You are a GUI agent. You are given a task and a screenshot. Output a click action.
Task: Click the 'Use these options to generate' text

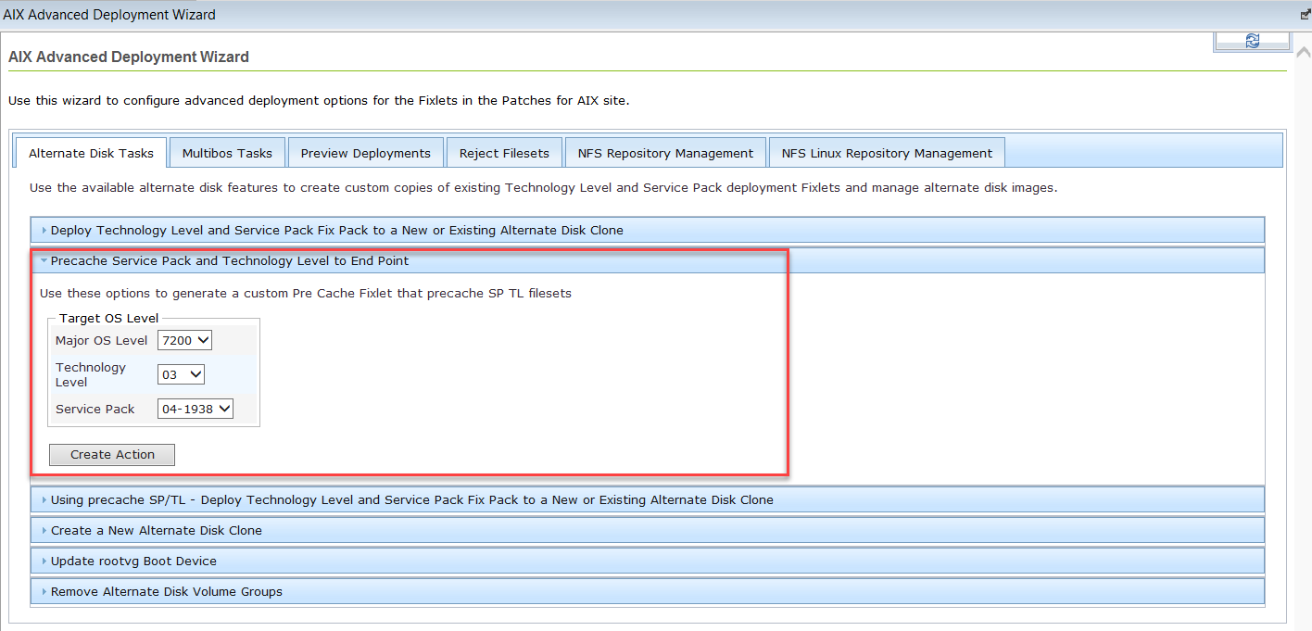click(306, 293)
